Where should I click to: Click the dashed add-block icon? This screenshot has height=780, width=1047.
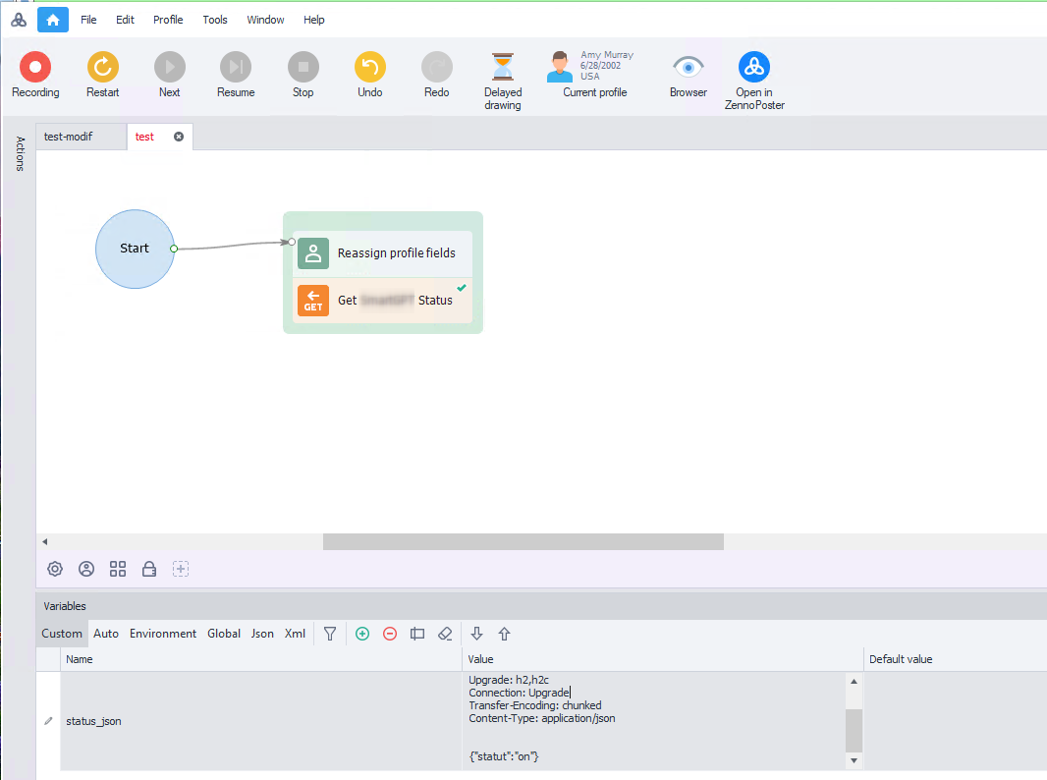coord(181,569)
